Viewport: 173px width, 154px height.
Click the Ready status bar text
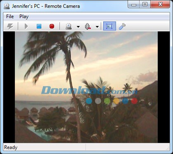pyautogui.click(x=11, y=147)
